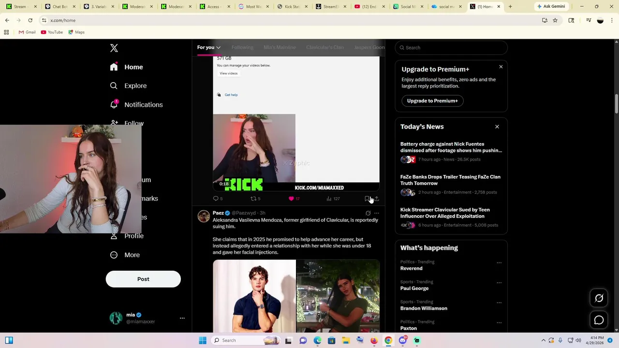Switch to the StreamEl browser tab
Screen dimensions: 619x348
pos(330,7)
